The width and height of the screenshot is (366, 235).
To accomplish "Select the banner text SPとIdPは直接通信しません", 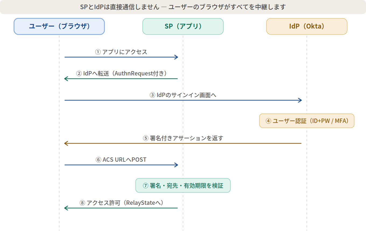I will (x=120, y=7).
